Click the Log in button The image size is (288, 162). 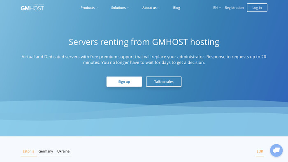(257, 8)
